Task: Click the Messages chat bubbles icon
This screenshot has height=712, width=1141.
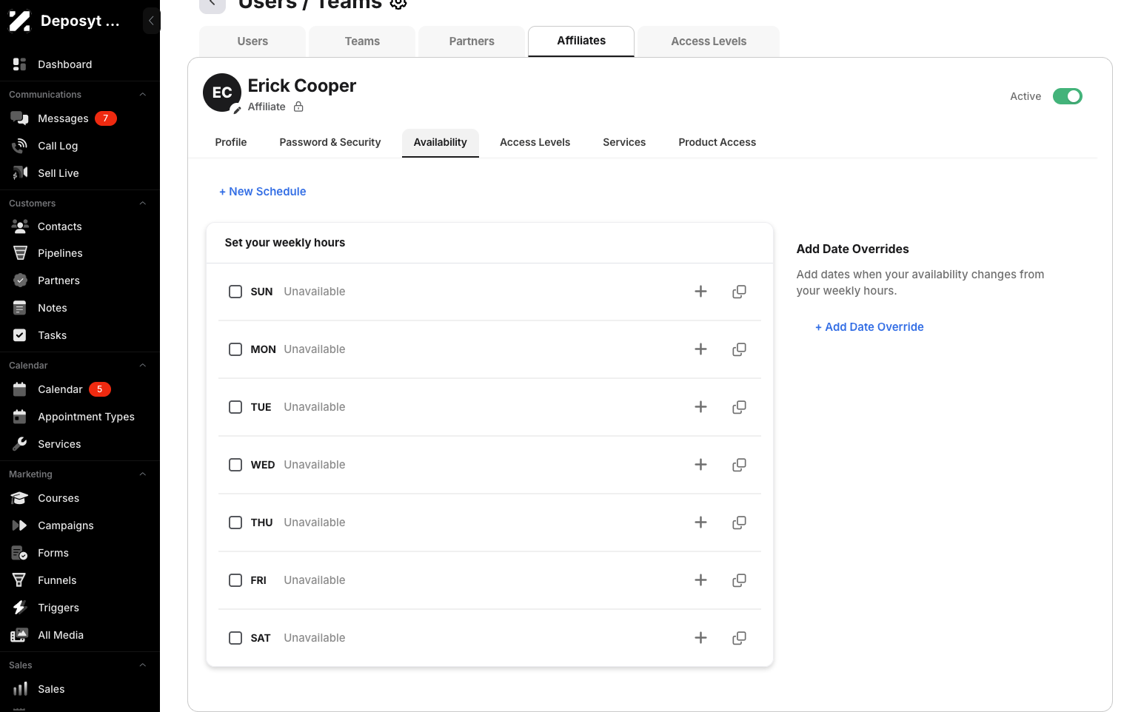Action: 20,118
